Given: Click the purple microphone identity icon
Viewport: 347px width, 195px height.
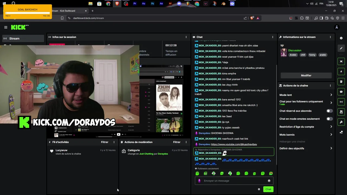Looking at the screenshot, I should tap(199, 181).
